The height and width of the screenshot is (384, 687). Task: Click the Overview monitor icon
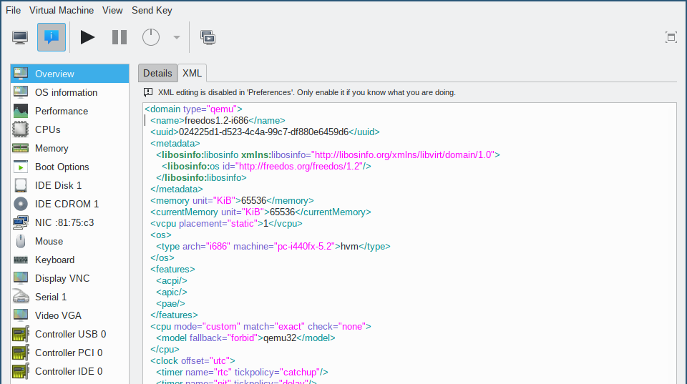tap(21, 74)
